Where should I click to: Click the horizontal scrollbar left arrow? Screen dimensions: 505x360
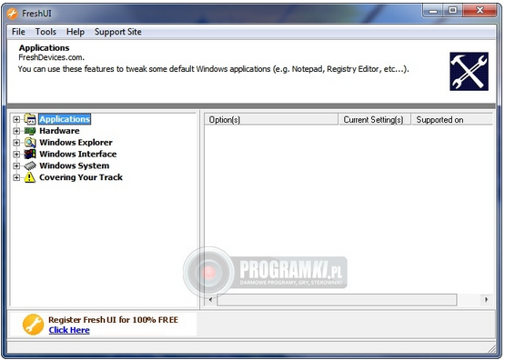pyautogui.click(x=210, y=300)
